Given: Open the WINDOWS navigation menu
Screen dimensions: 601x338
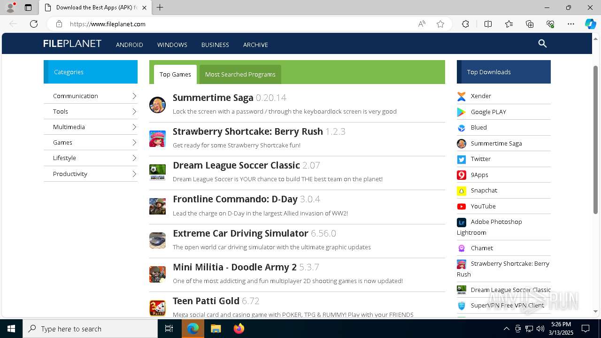Looking at the screenshot, I should click(x=172, y=45).
